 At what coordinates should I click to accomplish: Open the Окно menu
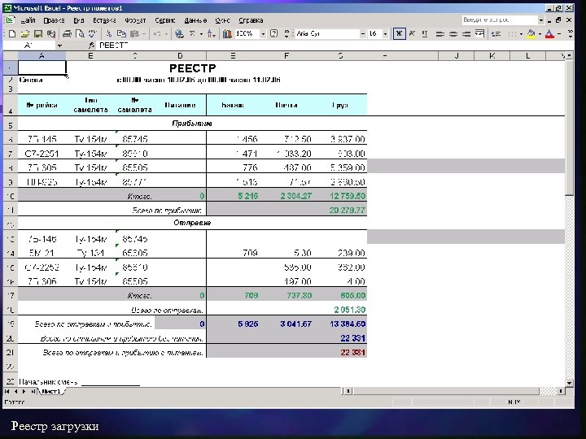pyautogui.click(x=222, y=20)
